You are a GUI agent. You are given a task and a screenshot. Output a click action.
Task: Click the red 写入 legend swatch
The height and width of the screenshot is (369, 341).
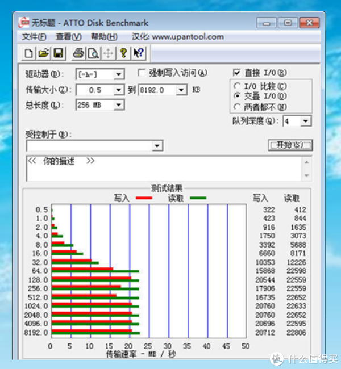pos(144,198)
